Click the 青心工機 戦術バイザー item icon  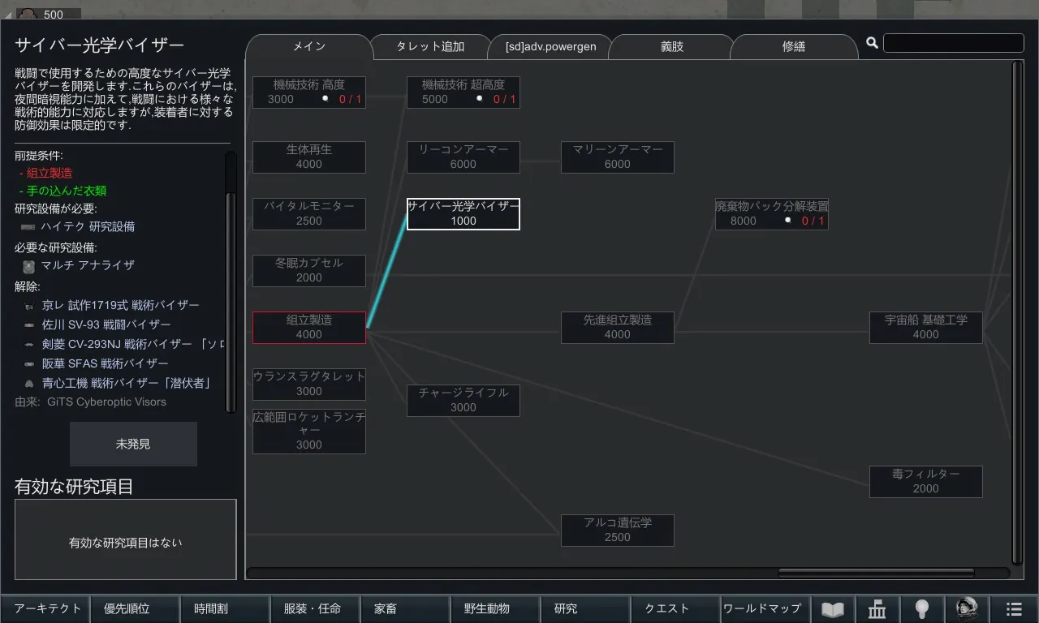coord(28,384)
